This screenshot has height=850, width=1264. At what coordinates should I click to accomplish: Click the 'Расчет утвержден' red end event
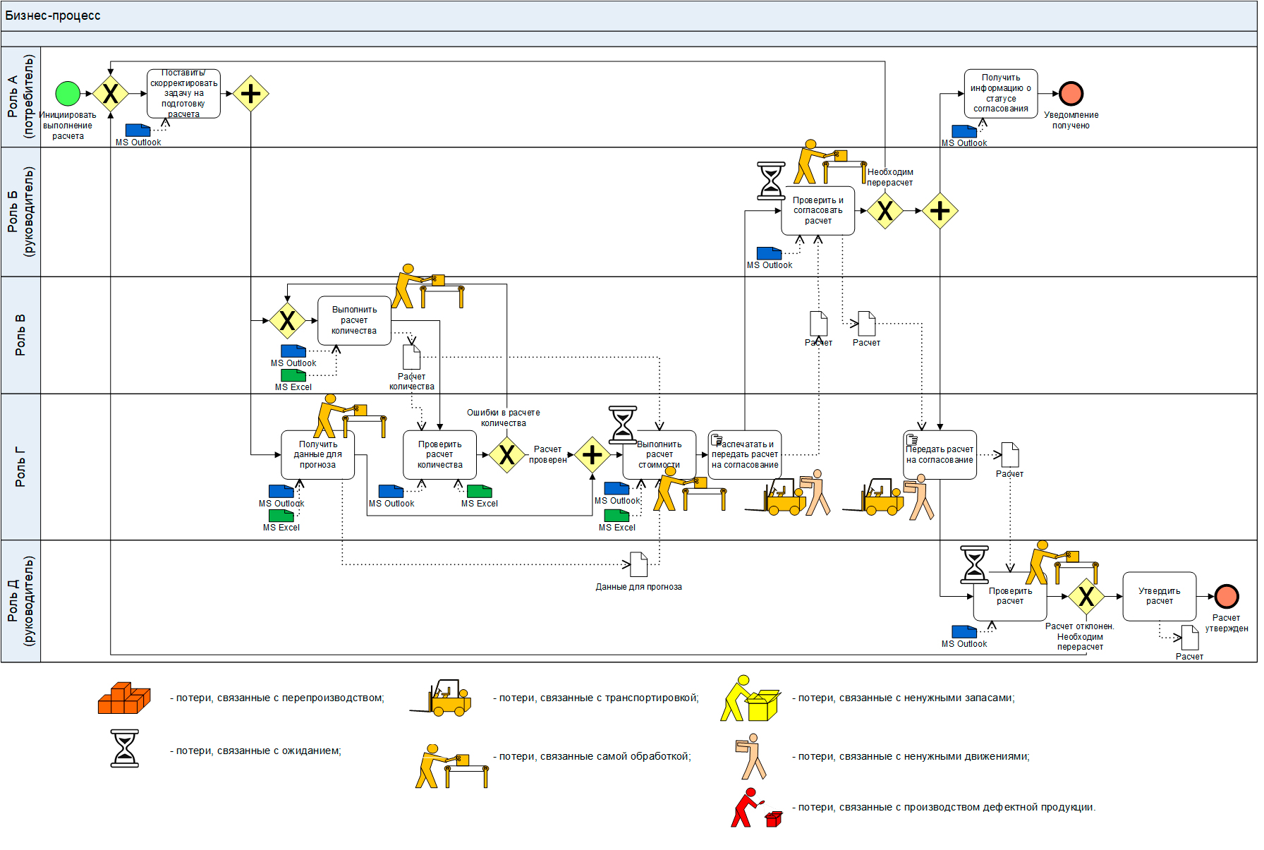(x=1227, y=596)
